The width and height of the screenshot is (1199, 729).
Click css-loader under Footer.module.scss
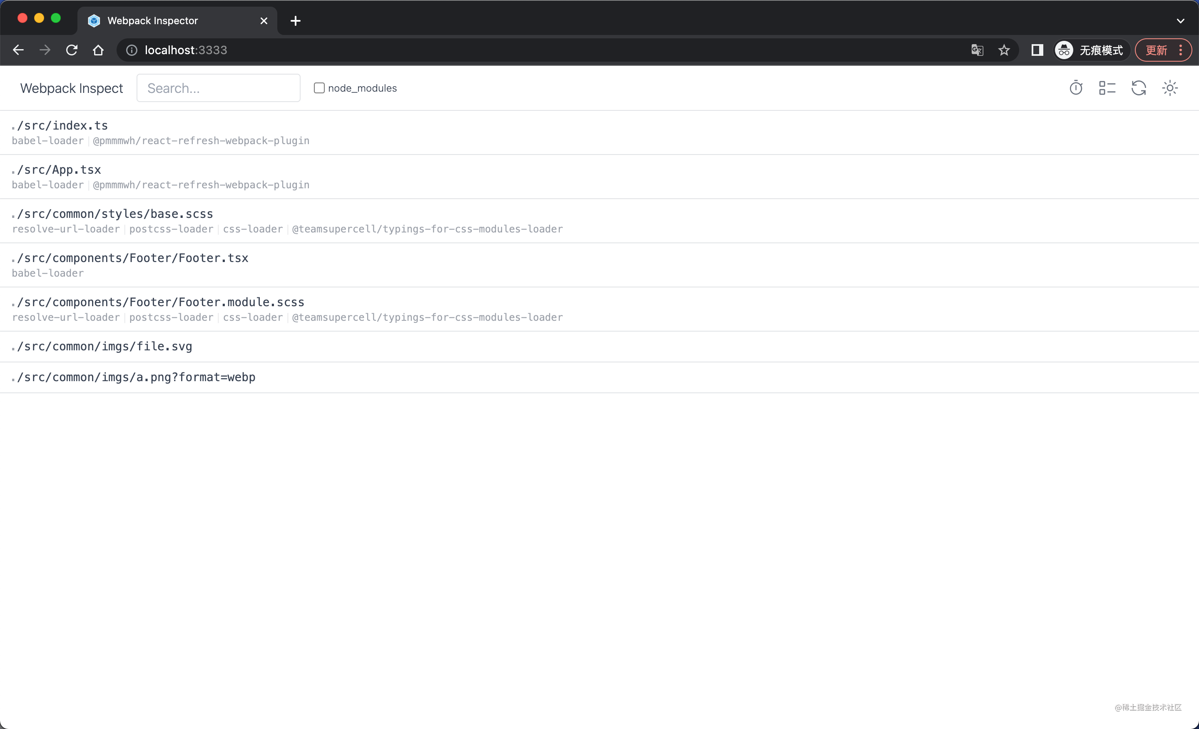[x=253, y=317]
